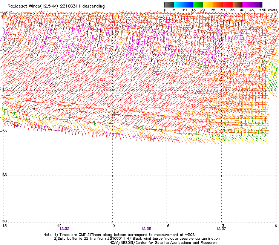Select the cyan-blue 5-15 knots legend band
This screenshot has height=245, width=279.
pos(184,5)
